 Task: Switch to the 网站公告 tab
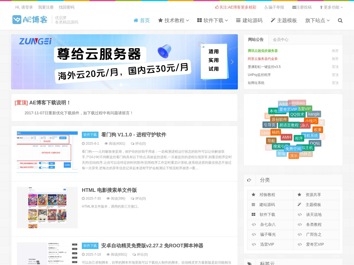(256, 39)
